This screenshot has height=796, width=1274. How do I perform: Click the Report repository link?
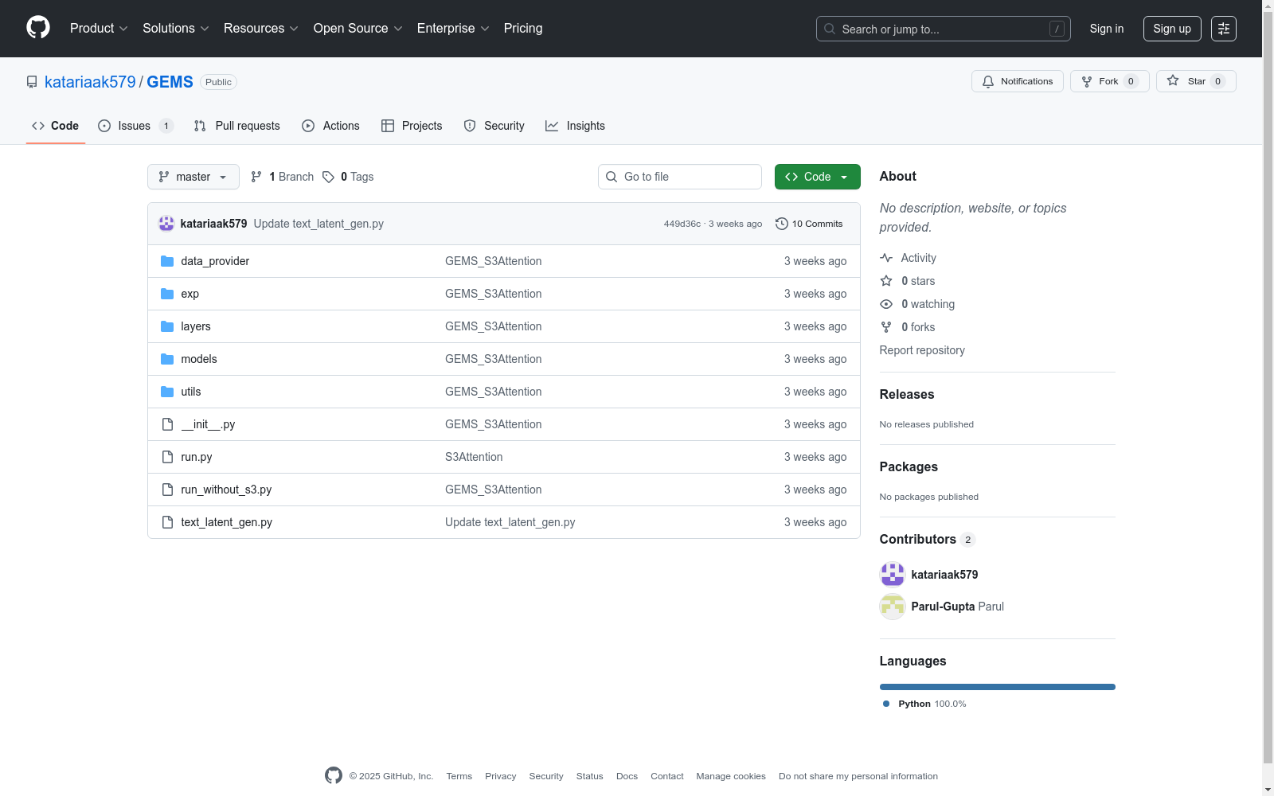tap(922, 350)
